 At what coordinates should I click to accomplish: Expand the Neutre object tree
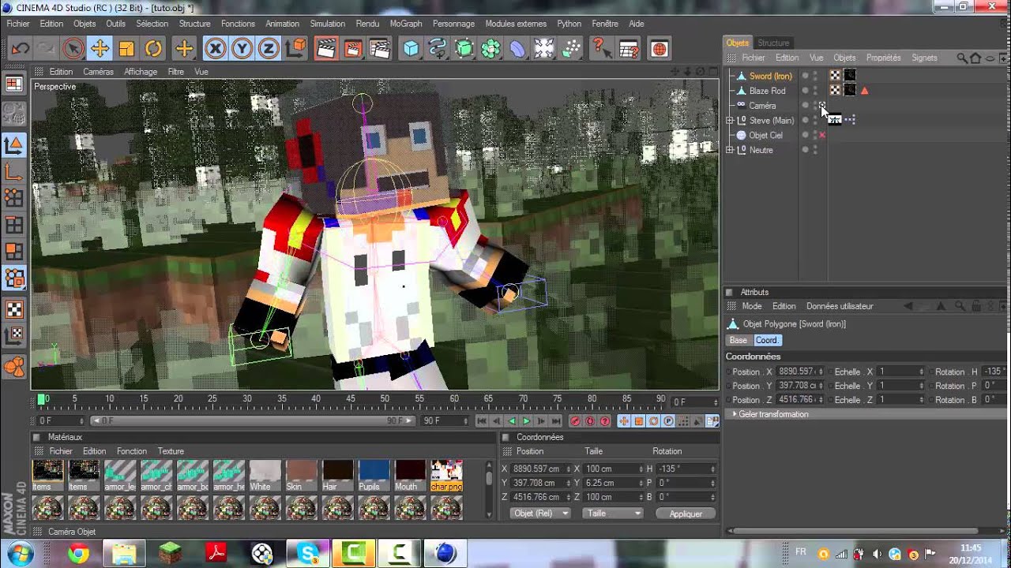730,150
